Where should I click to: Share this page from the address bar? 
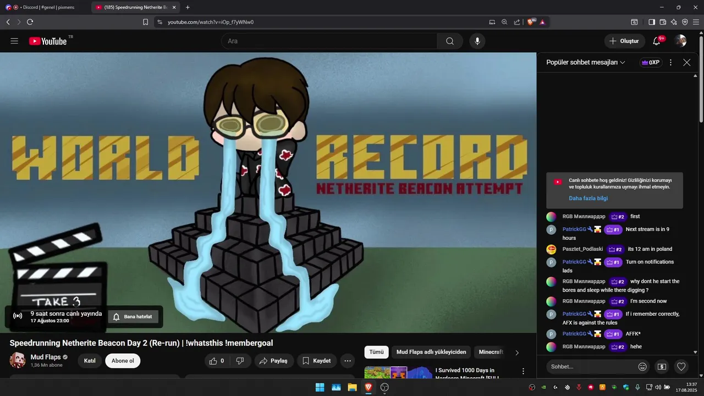coord(517,22)
